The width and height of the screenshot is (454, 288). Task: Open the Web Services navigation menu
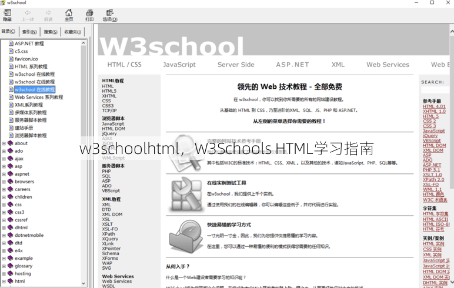coord(388,65)
